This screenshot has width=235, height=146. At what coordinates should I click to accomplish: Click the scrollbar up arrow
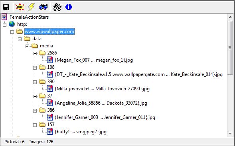(230, 17)
